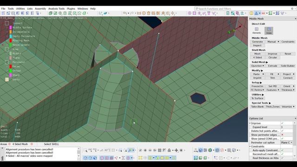Toggle Real thickness on Ribs option
Image resolution: width=297 pixels, height=167 pixels.
tap(282, 158)
